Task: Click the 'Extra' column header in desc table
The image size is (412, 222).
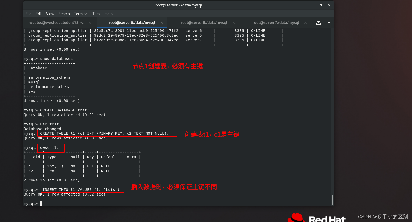Action: click(x=130, y=157)
